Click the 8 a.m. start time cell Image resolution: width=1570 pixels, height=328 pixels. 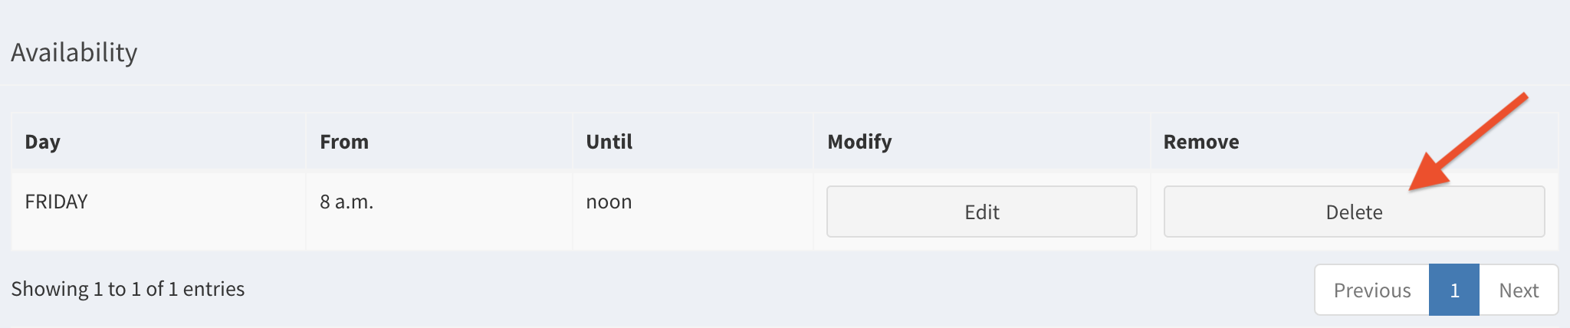click(347, 202)
